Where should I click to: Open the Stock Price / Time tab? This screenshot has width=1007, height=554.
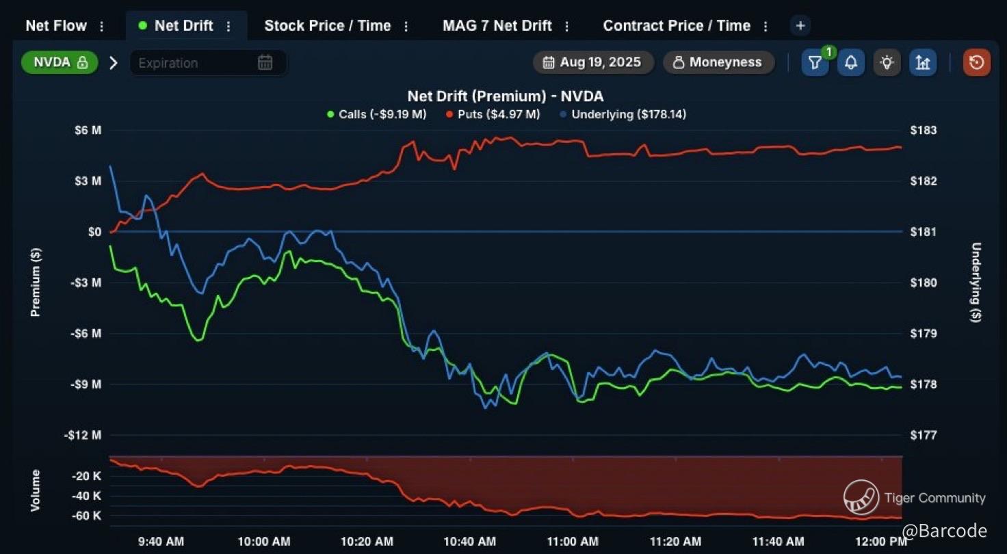click(327, 26)
